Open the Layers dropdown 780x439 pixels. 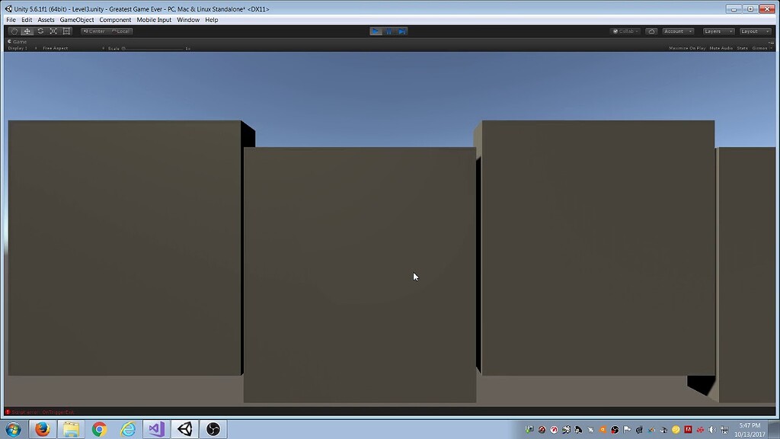click(x=716, y=31)
